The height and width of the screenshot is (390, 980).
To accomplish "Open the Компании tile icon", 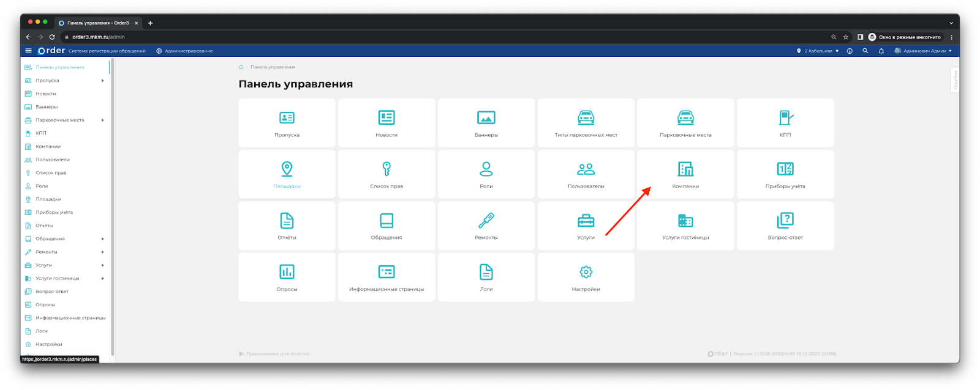I will pos(685,169).
